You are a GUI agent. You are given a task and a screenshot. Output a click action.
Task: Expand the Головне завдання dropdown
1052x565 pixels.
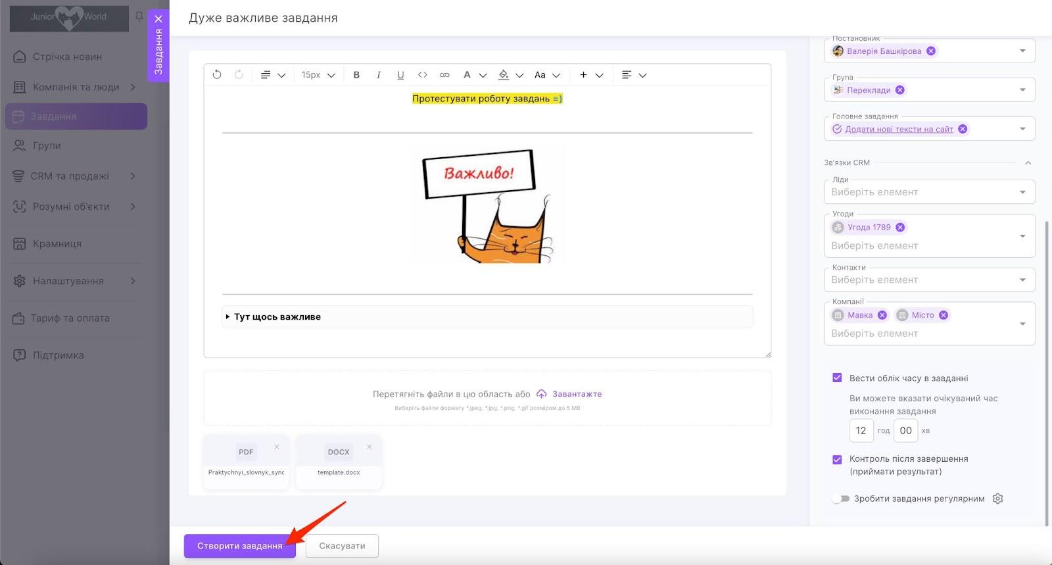tap(1022, 129)
